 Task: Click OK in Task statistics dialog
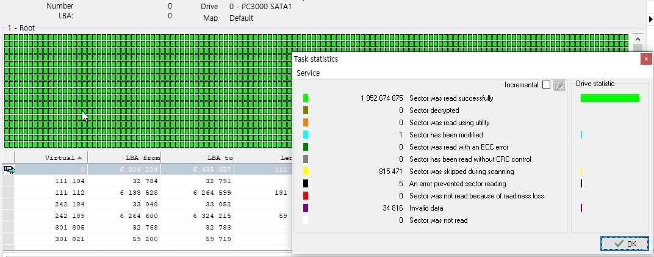(624, 244)
